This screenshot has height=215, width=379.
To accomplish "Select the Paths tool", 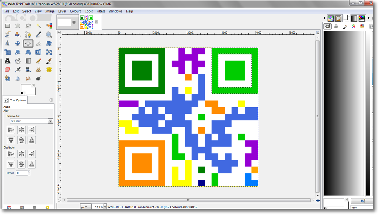I will coord(28,35).
